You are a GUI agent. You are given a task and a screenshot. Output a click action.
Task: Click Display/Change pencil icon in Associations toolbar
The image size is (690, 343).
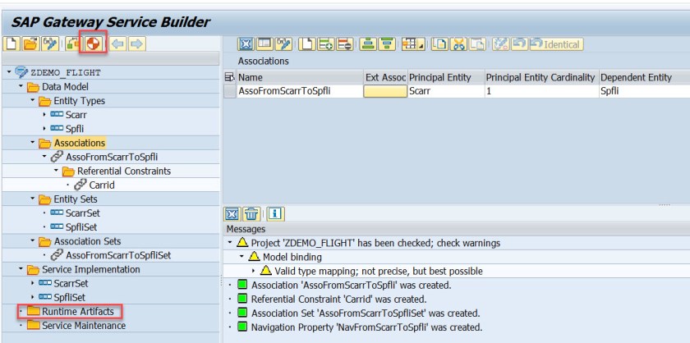click(284, 44)
